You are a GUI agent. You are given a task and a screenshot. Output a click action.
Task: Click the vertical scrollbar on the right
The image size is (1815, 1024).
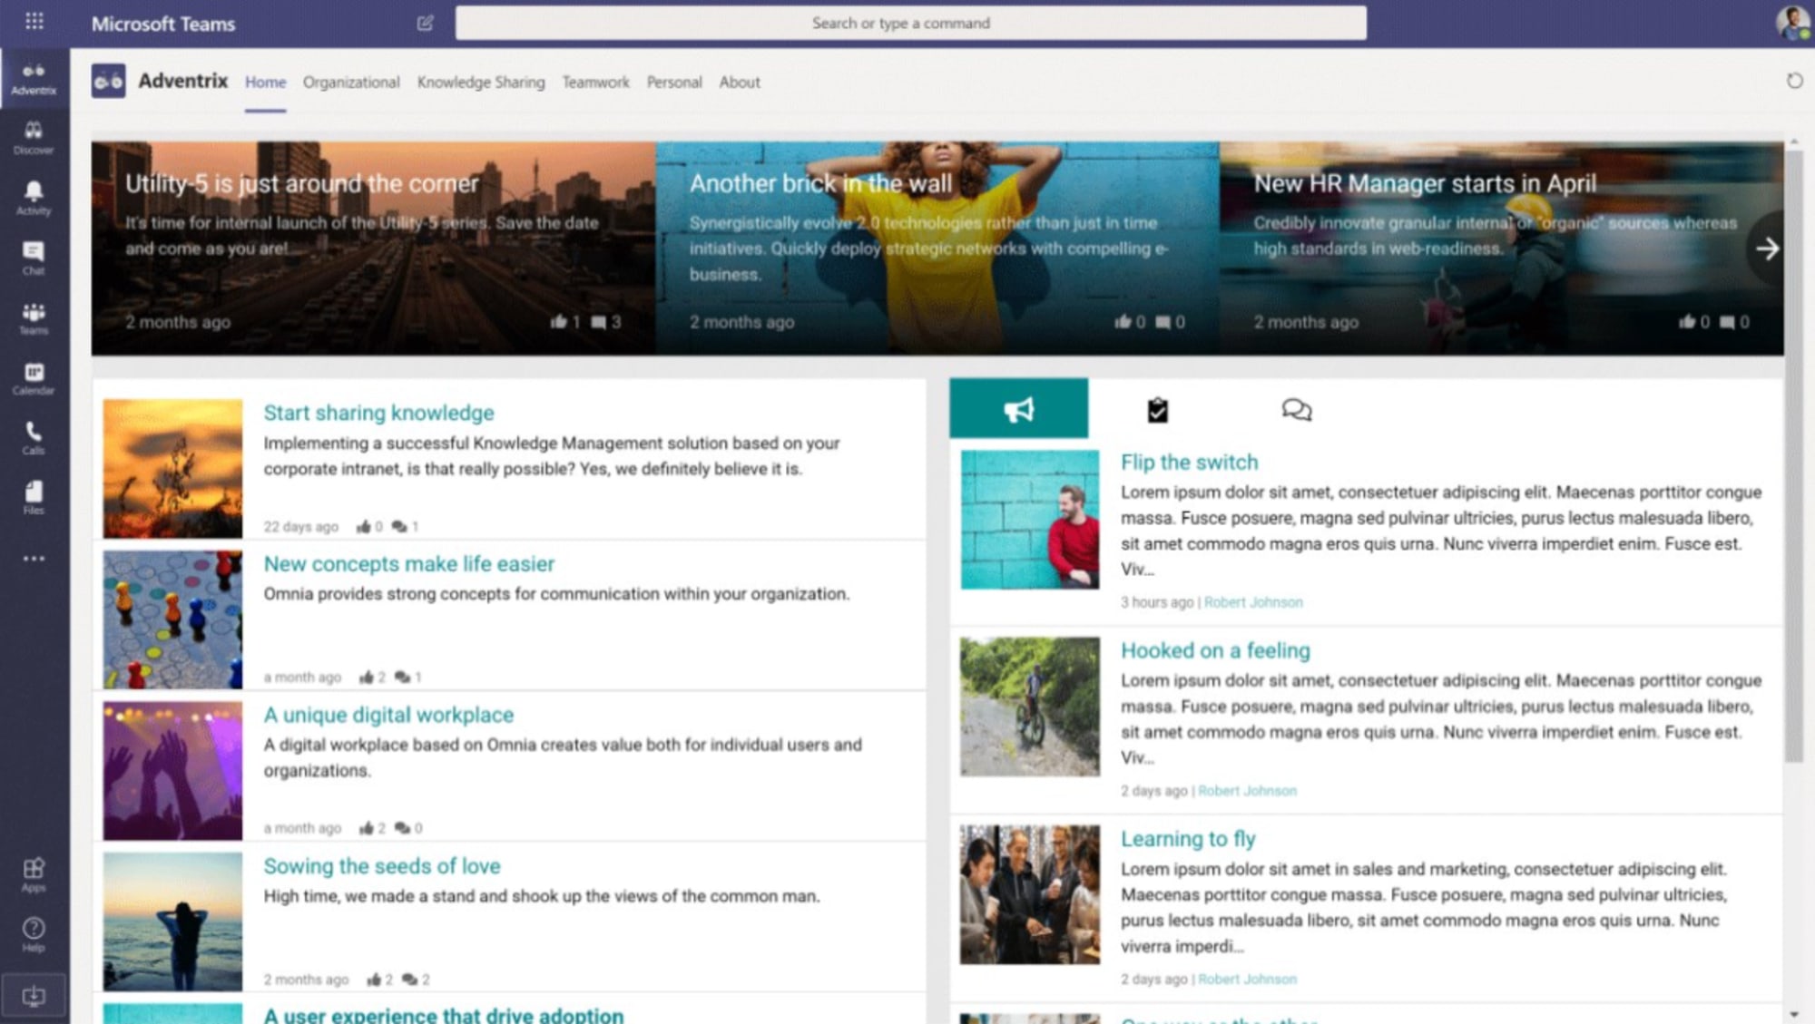coord(1793,453)
